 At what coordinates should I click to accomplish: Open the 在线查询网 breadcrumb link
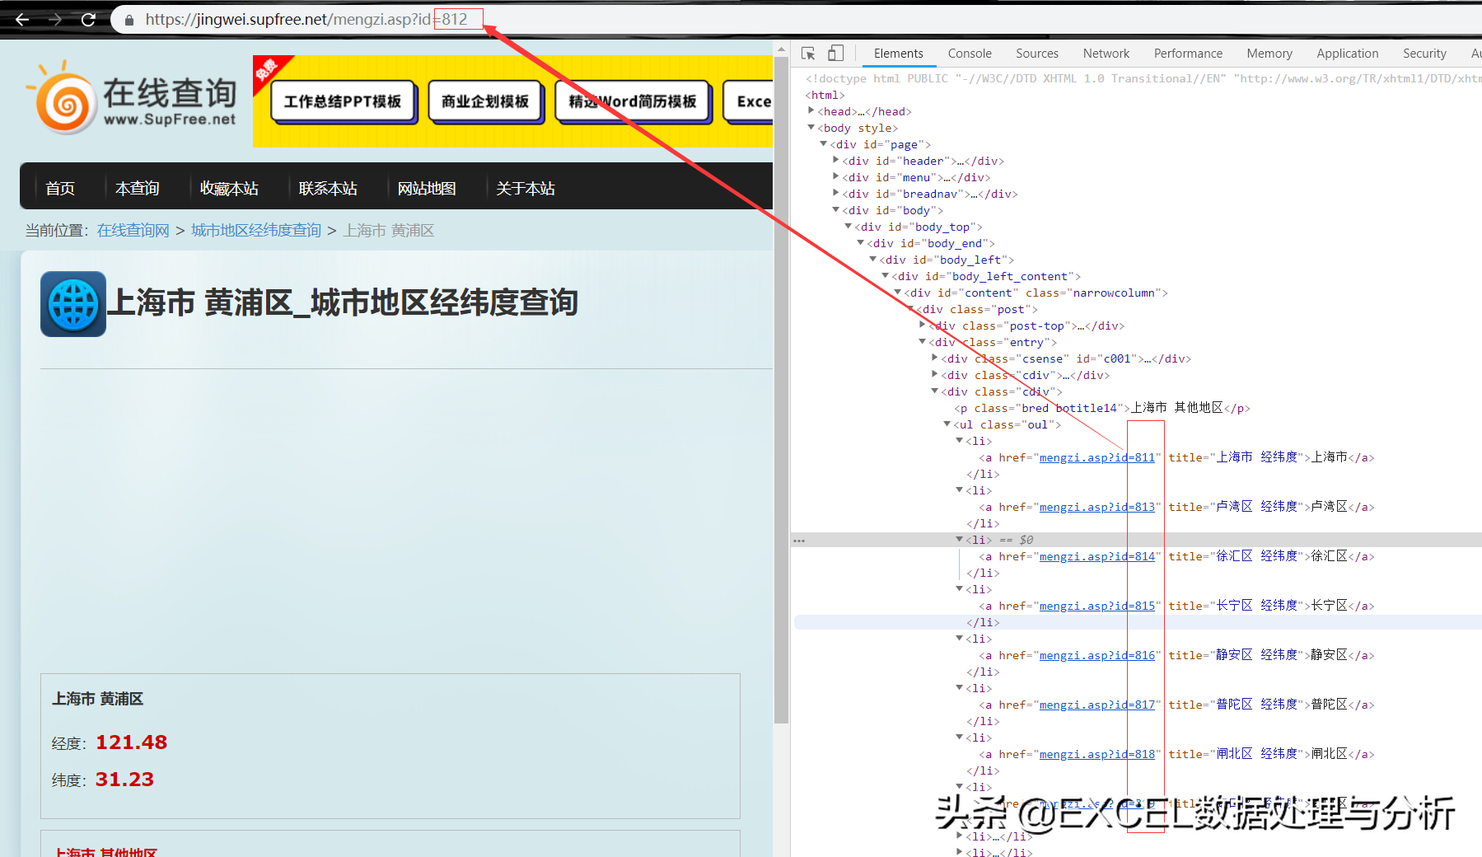(x=133, y=231)
